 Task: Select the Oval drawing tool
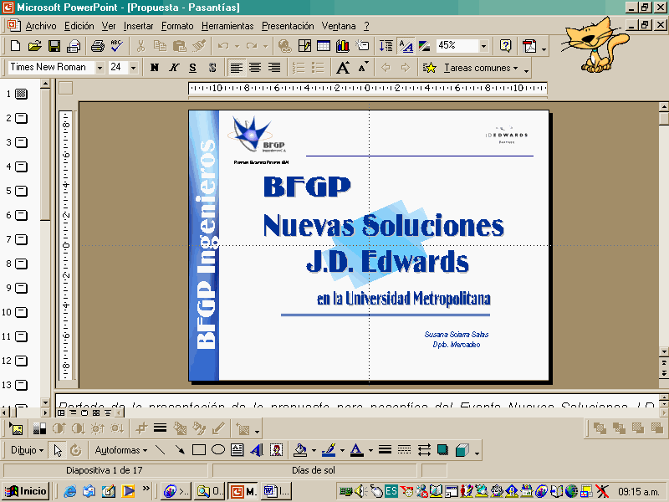(218, 450)
